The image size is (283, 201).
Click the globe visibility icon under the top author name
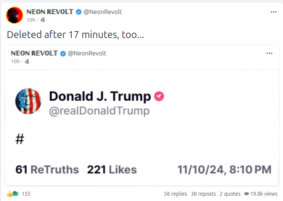43,20
